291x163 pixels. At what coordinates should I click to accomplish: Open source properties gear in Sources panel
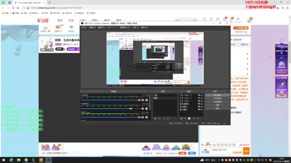click(189, 118)
